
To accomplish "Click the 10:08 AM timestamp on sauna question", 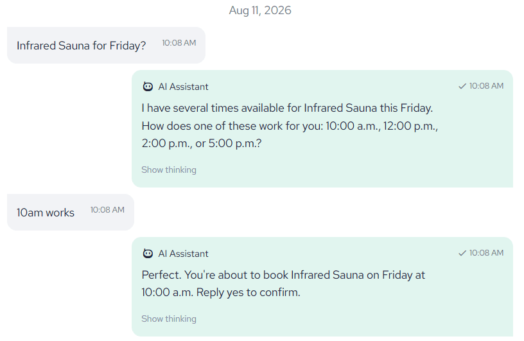I will [179, 43].
